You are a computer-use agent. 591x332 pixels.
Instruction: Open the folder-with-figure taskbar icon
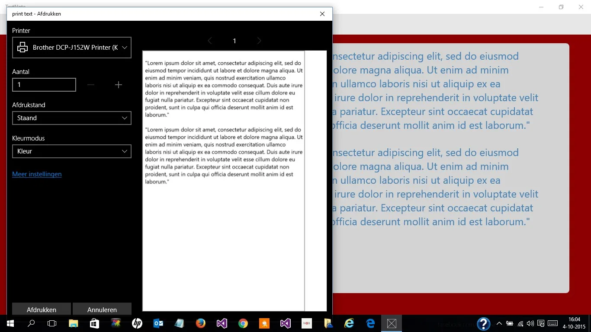tap(328, 323)
